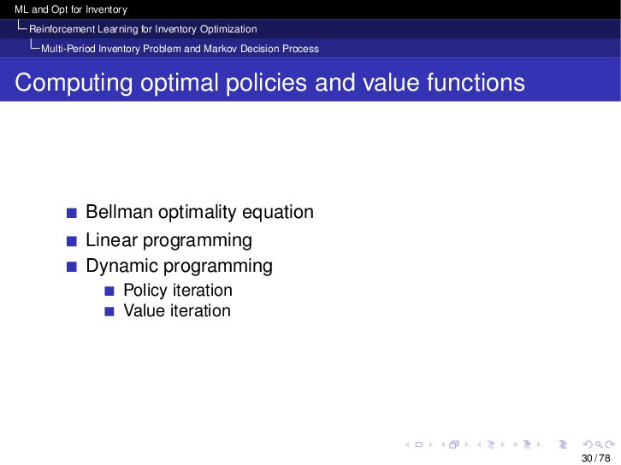The height and width of the screenshot is (465, 621).
Task: Click the 'Linear programming' bullet item
Action: tap(169, 240)
